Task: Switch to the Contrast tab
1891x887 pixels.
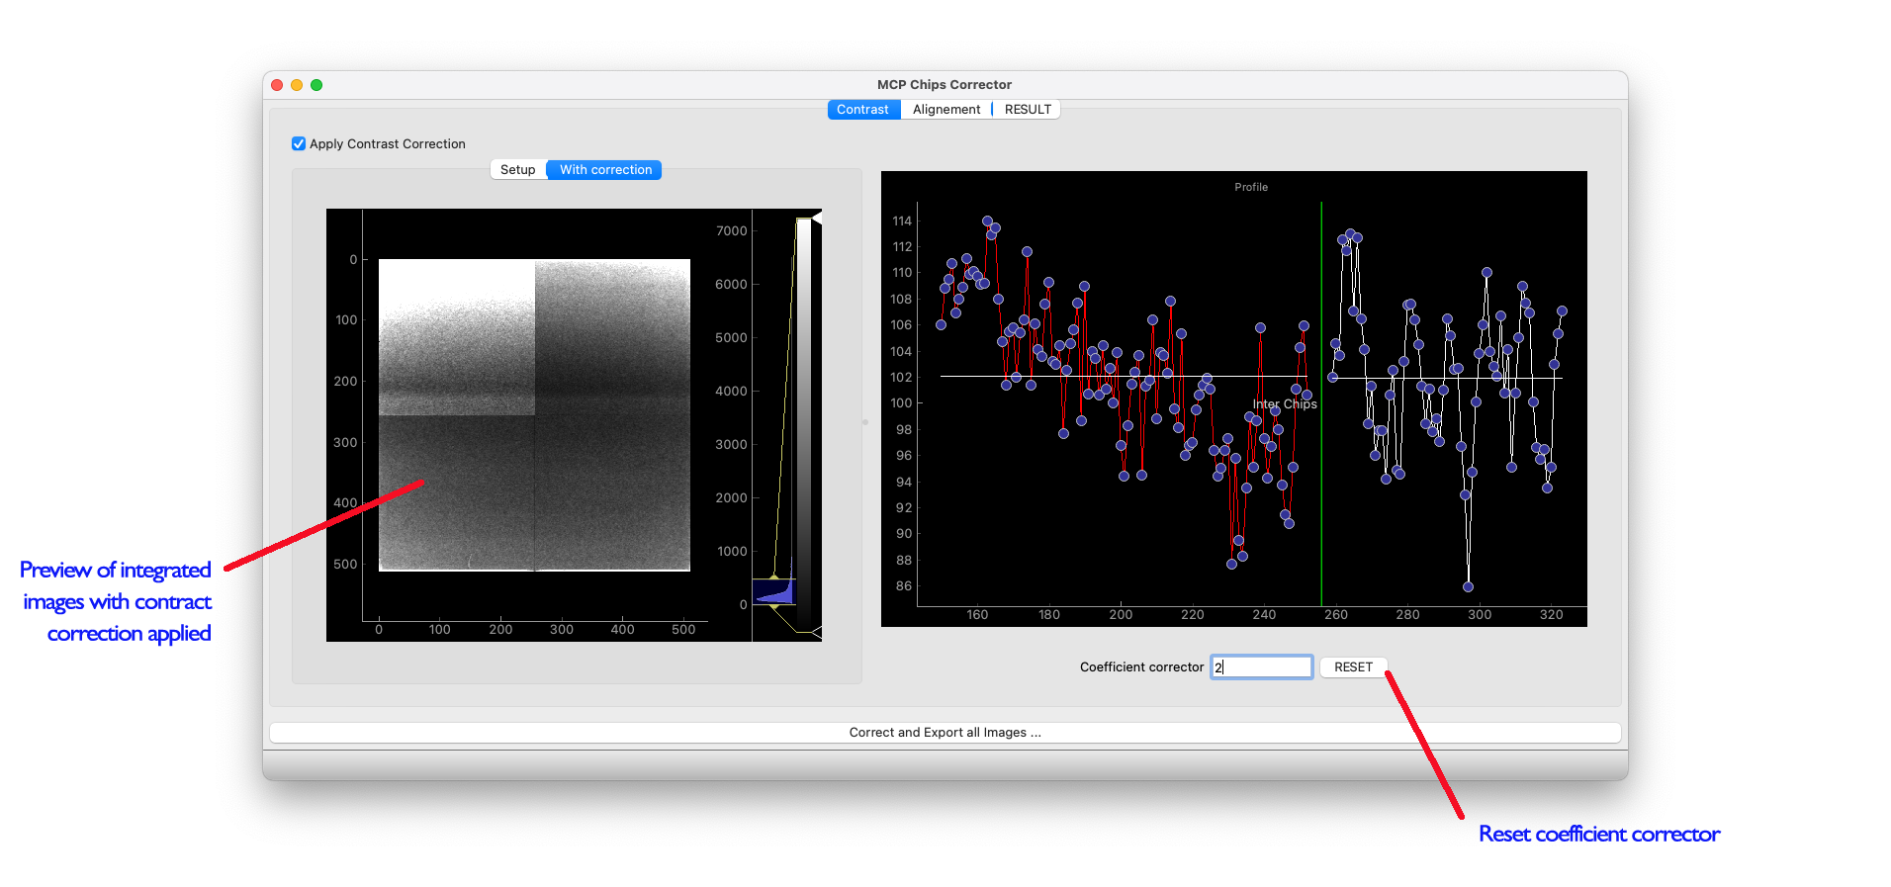Action: (x=862, y=110)
